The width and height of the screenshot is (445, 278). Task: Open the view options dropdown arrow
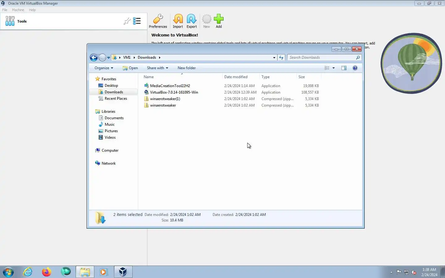(x=333, y=68)
